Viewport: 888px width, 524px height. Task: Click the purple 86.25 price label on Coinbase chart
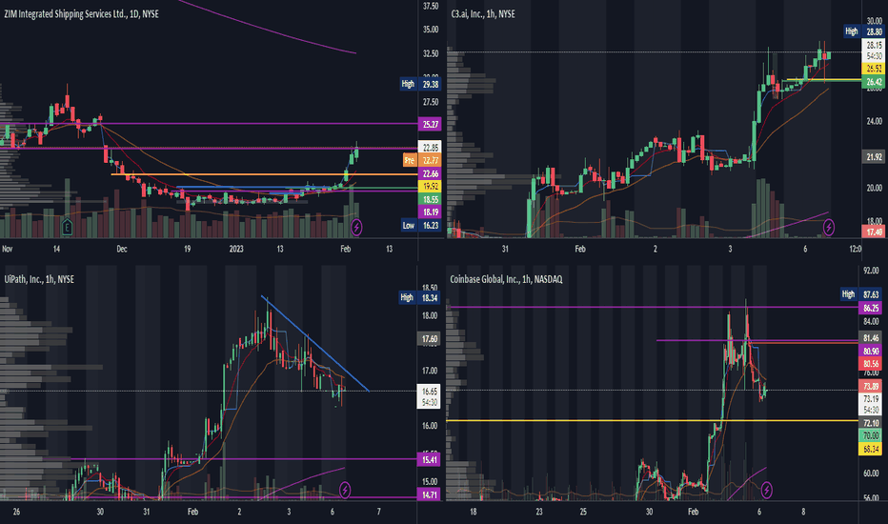click(x=871, y=308)
